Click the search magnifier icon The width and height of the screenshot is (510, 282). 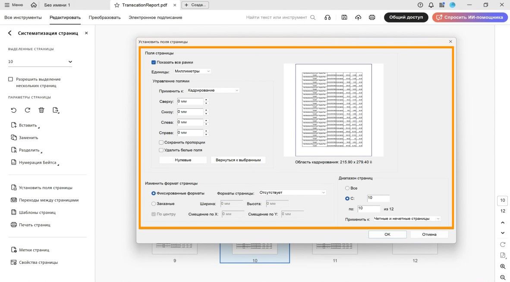313,17
